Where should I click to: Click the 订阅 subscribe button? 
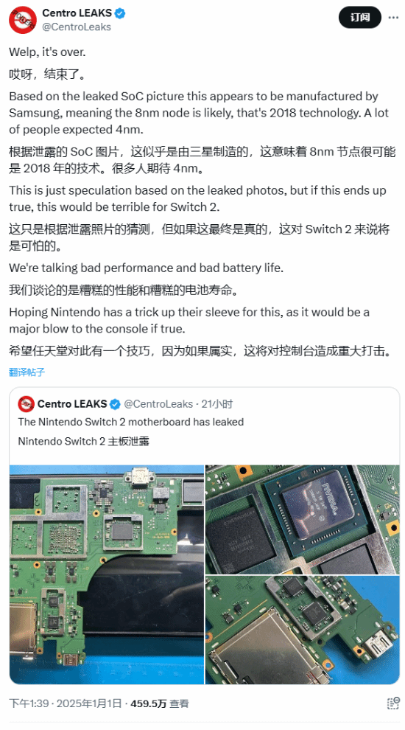click(x=360, y=18)
